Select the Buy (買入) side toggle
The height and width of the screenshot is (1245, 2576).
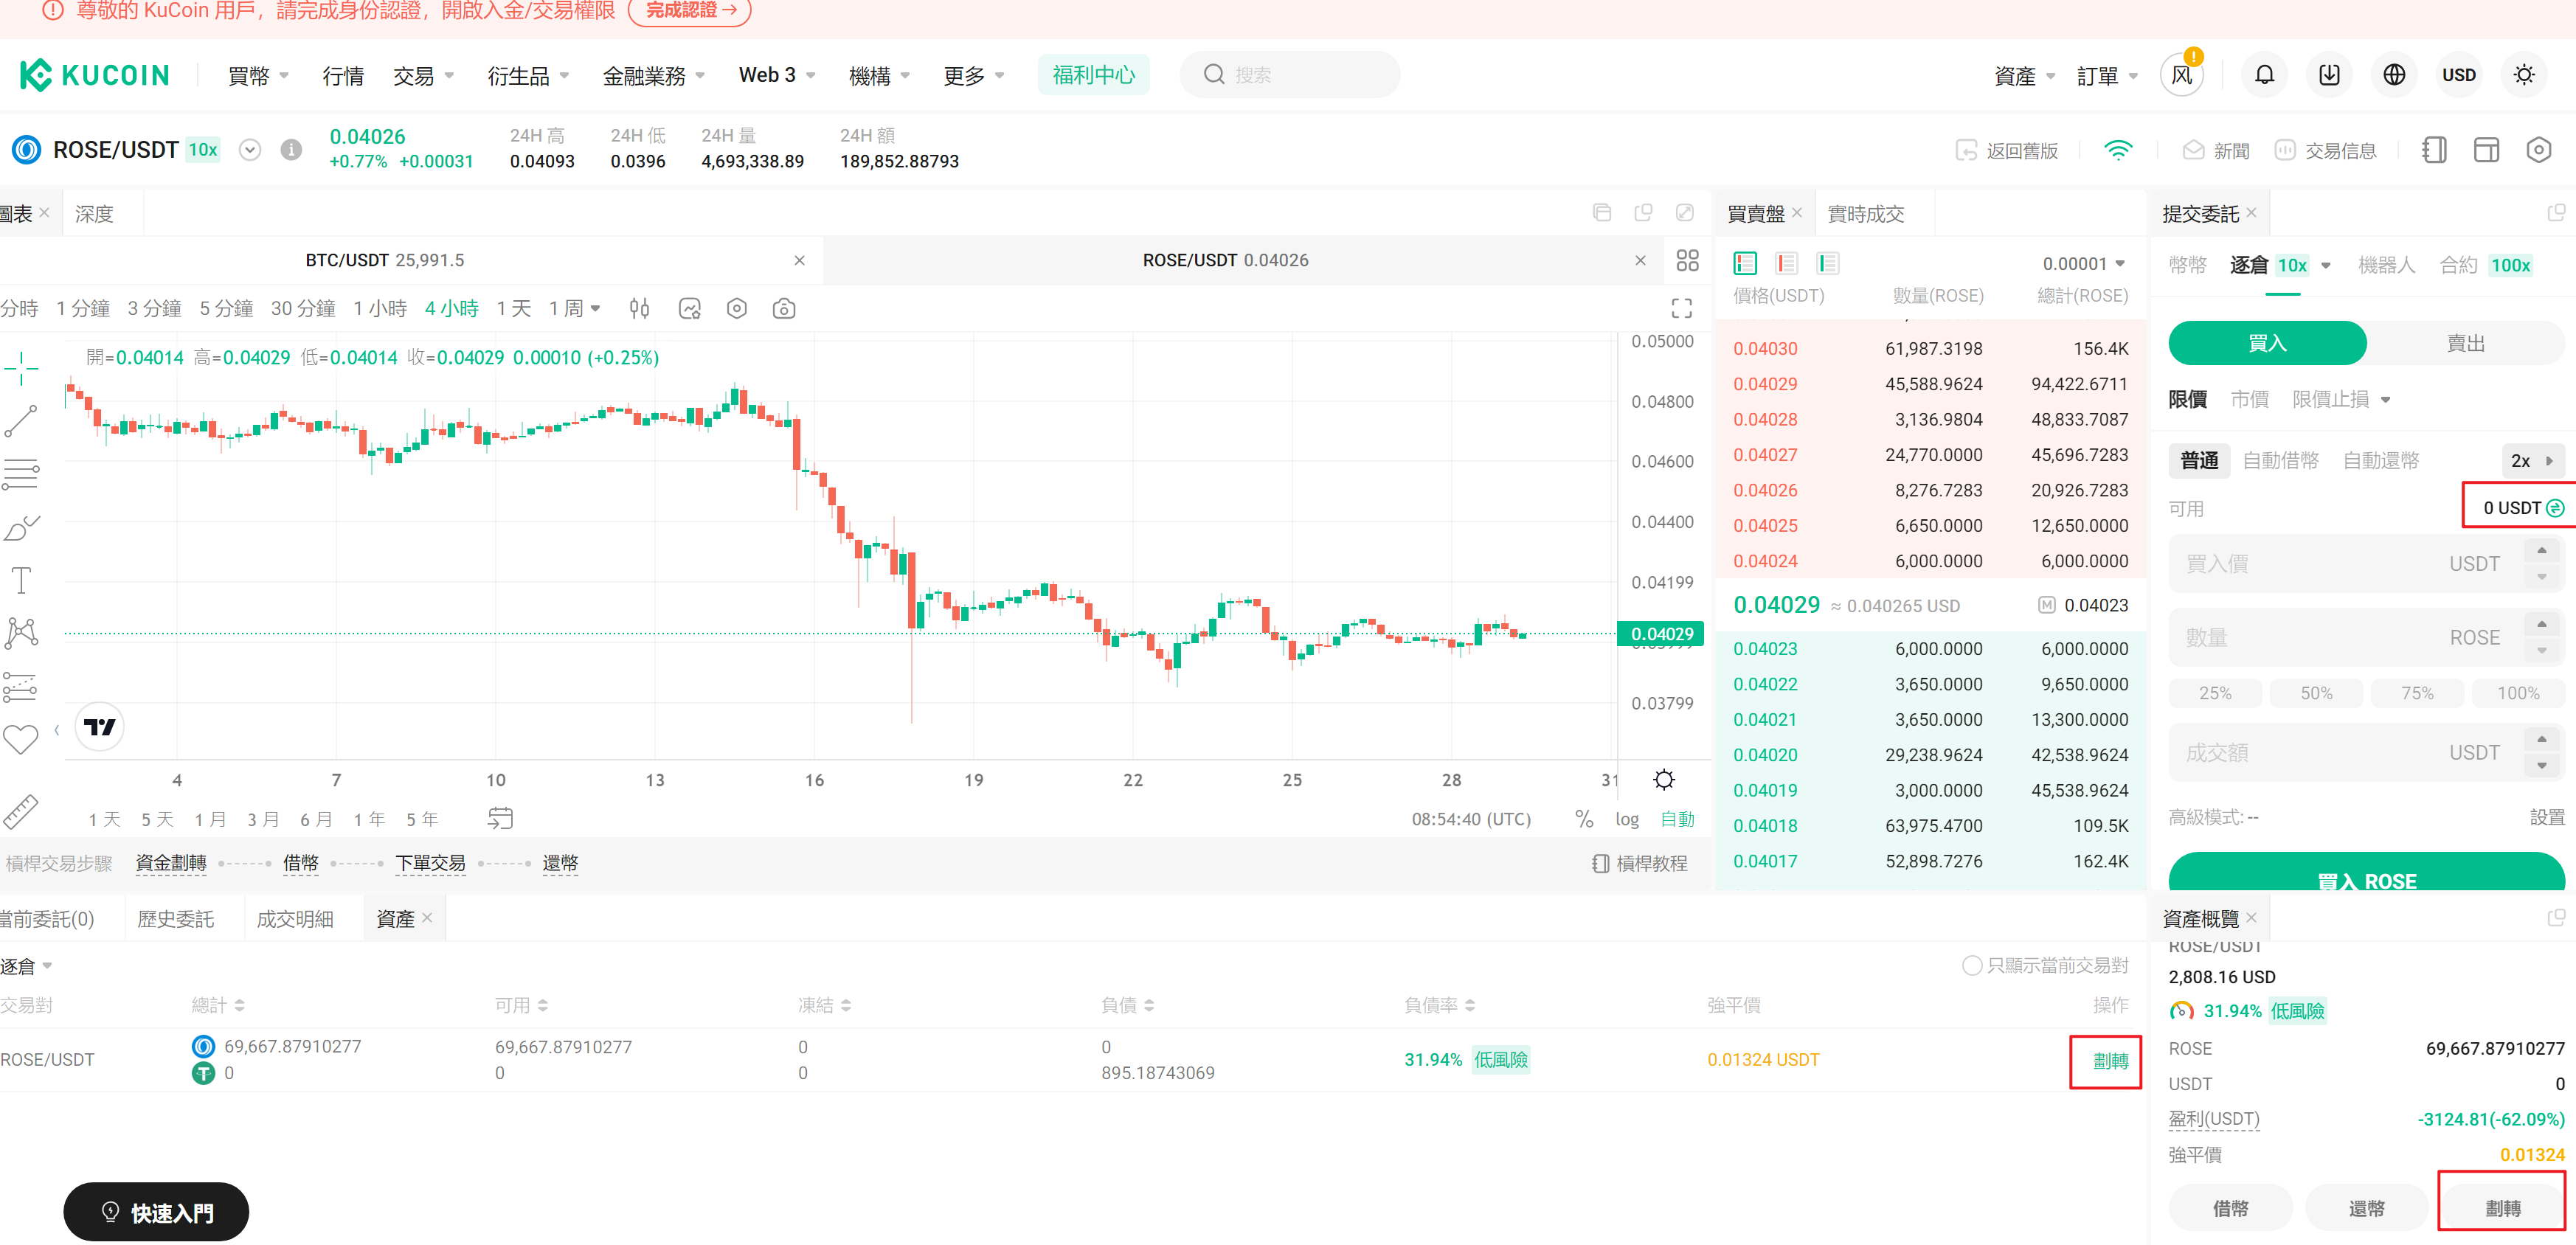tap(2267, 343)
